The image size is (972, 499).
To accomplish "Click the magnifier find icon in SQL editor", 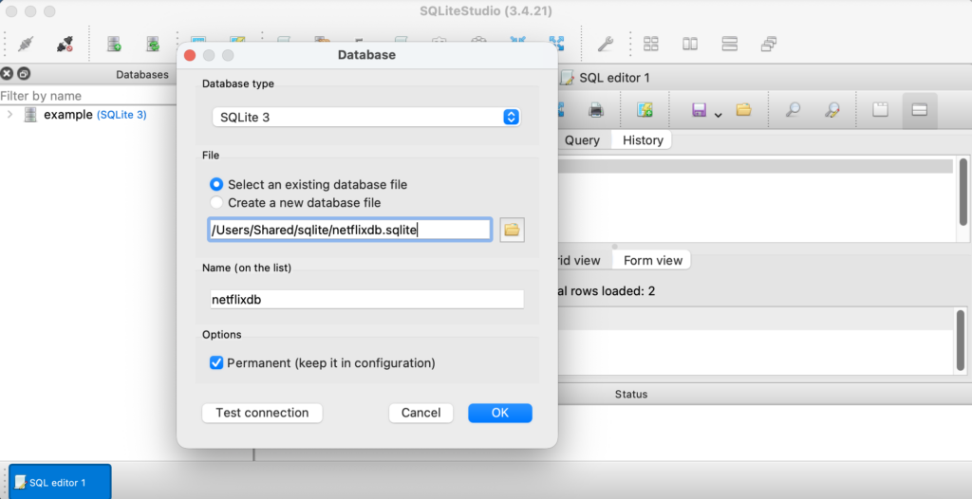I will coord(793,110).
